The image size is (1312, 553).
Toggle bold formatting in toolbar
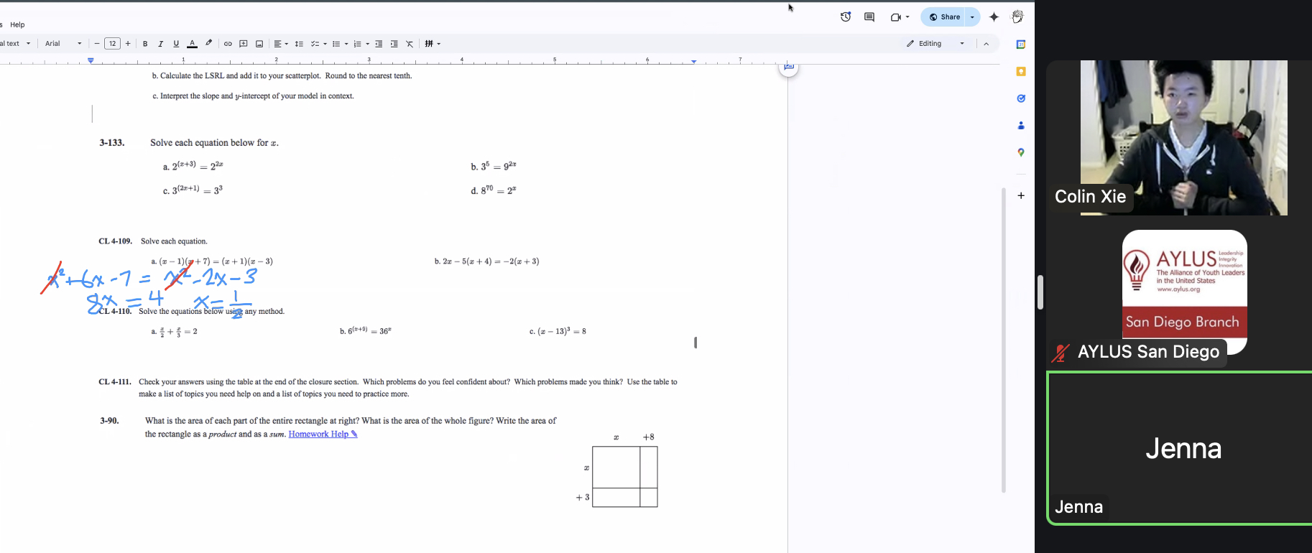[x=145, y=44]
